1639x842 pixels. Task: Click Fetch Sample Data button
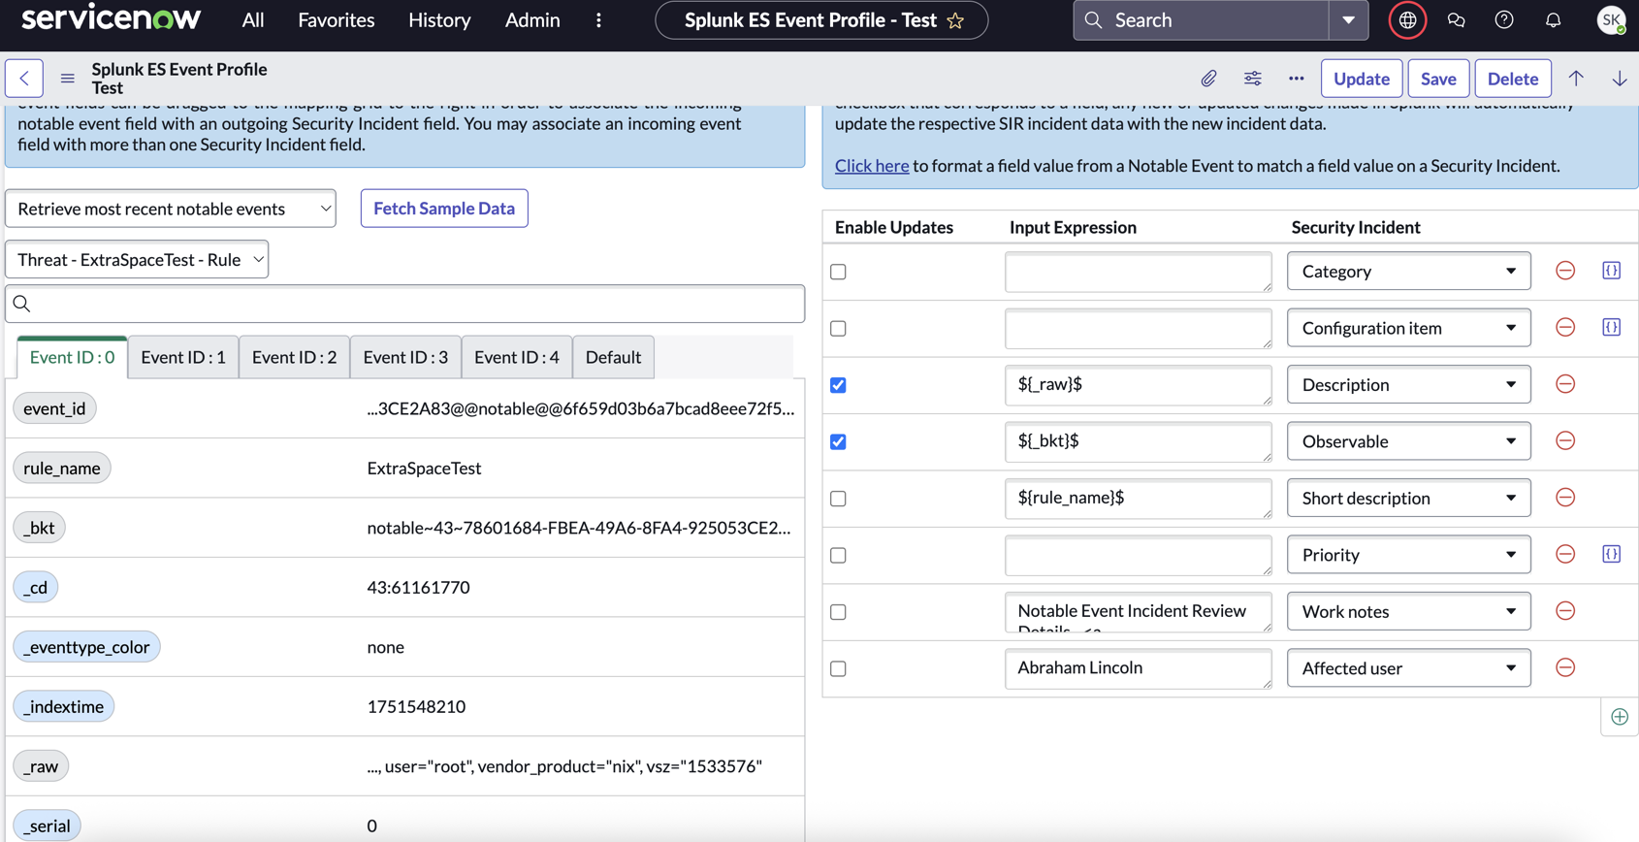[x=444, y=209]
